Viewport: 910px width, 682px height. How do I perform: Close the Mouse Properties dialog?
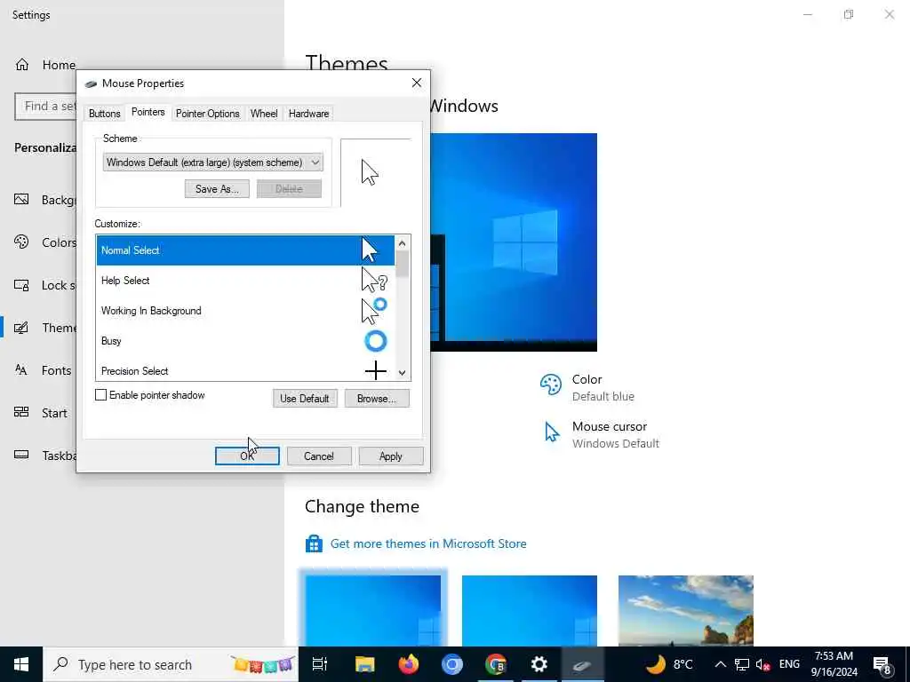416,83
